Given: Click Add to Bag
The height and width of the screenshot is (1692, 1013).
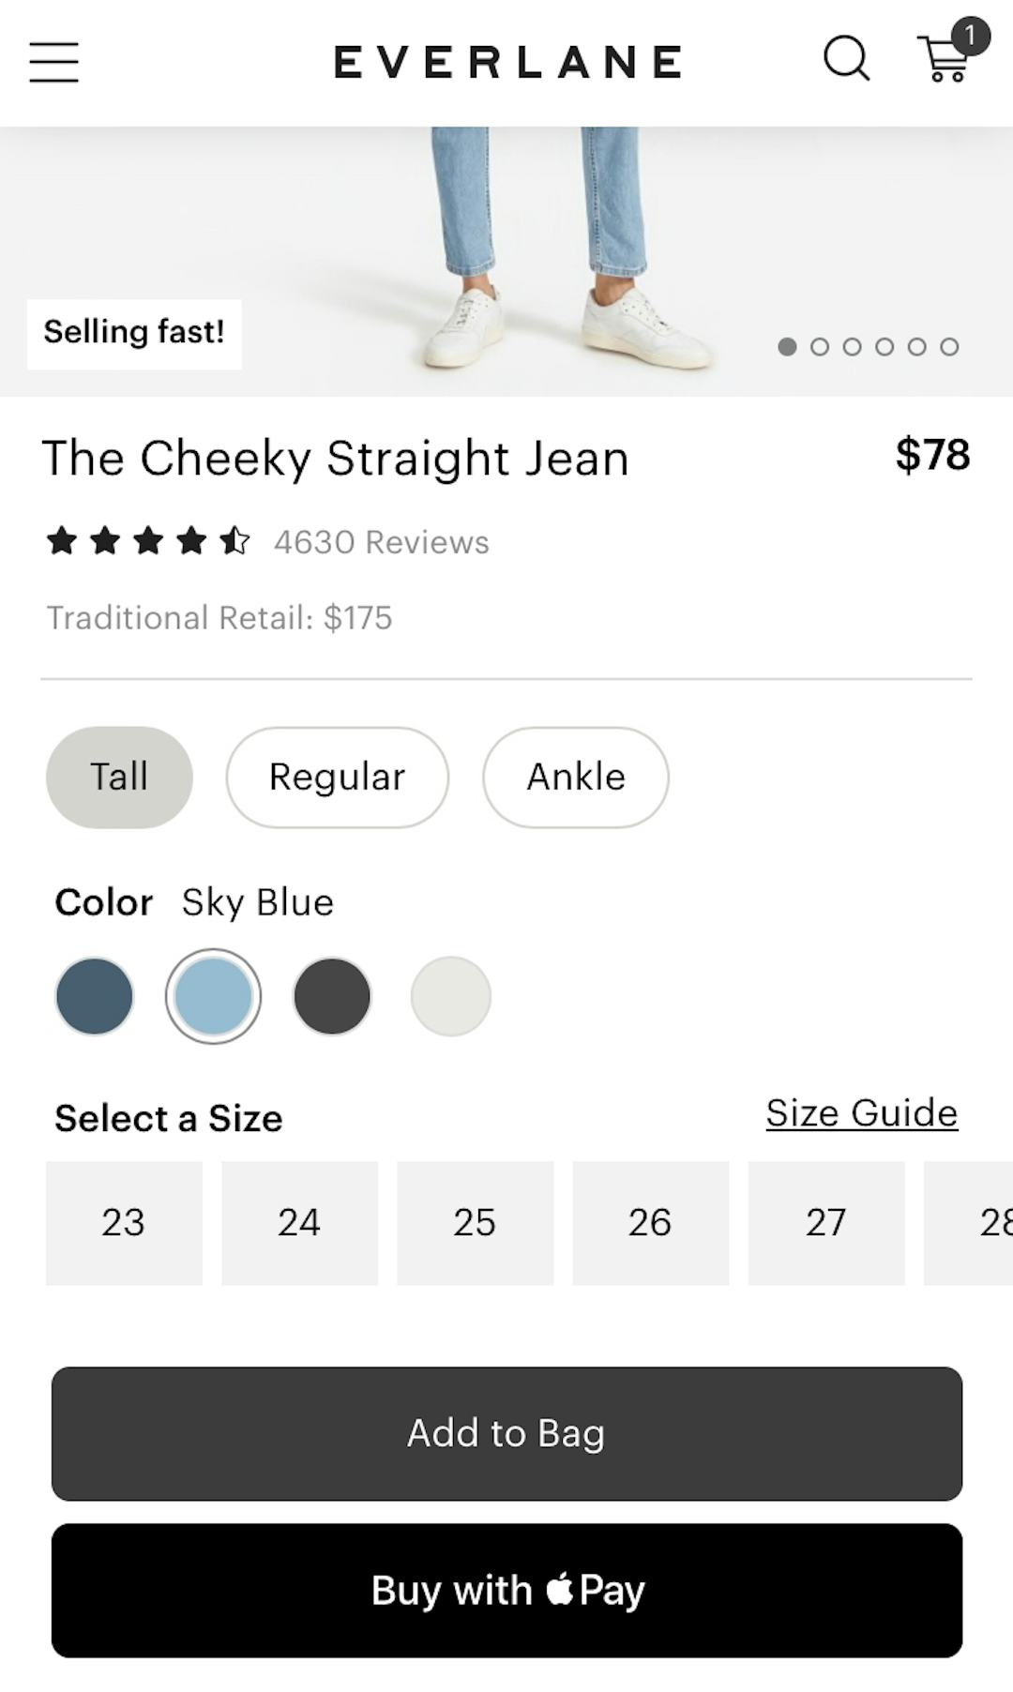Looking at the screenshot, I should (506, 1432).
